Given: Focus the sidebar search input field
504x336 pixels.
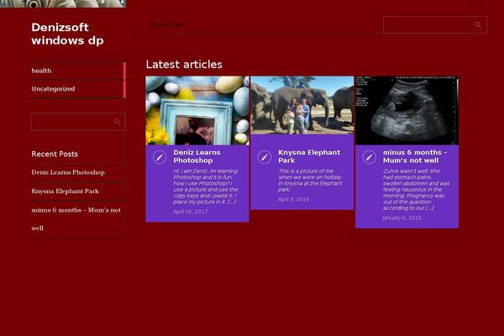Looking at the screenshot, I should click(x=78, y=122).
